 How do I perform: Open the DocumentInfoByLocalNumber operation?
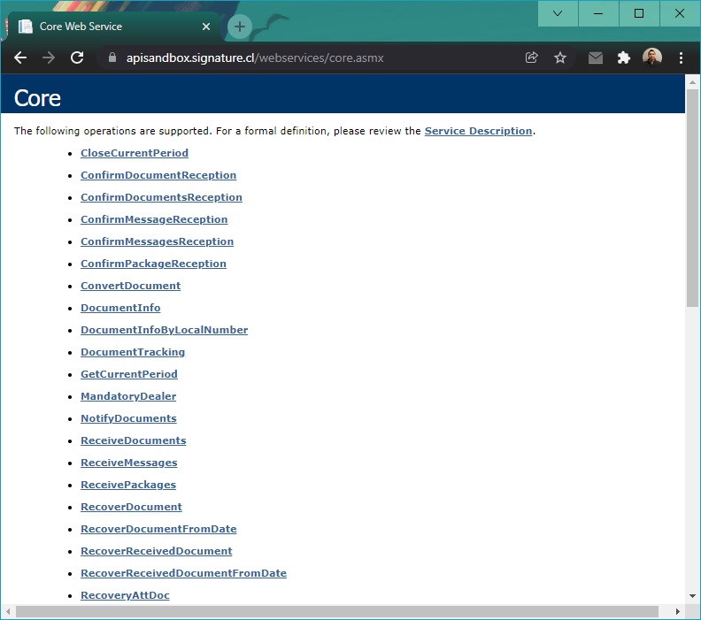[164, 330]
